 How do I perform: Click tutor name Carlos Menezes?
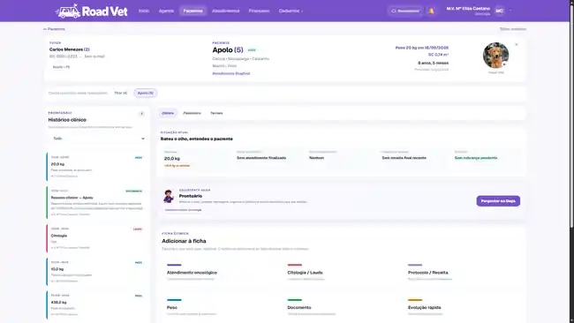pos(66,49)
